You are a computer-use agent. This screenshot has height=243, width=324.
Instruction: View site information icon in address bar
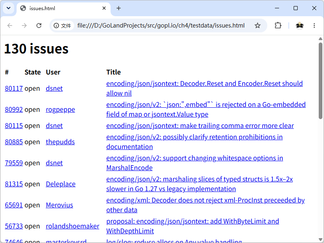click(56, 26)
